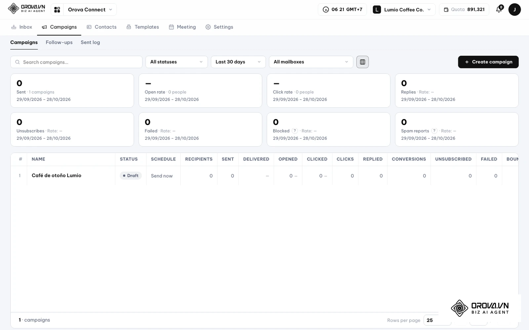The height and width of the screenshot is (330, 529).
Task: Show the Spam reports help question-mark icon
Action: [434, 131]
